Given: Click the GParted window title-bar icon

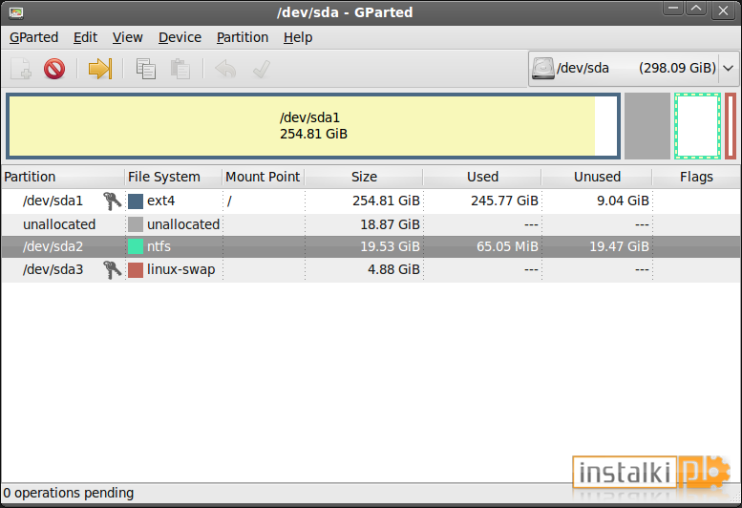Looking at the screenshot, I should tap(16, 12).
